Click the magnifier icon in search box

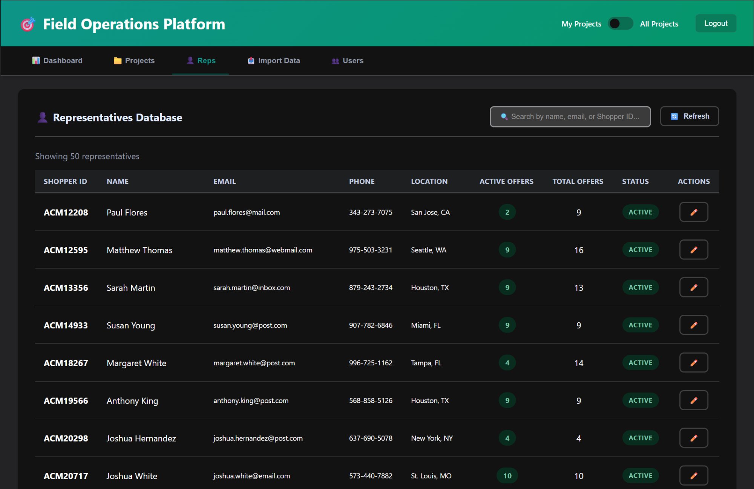[504, 117]
